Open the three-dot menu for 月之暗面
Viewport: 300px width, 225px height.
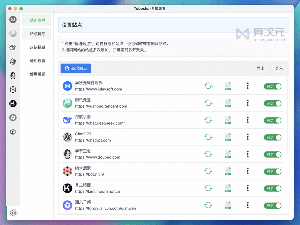(x=247, y=188)
